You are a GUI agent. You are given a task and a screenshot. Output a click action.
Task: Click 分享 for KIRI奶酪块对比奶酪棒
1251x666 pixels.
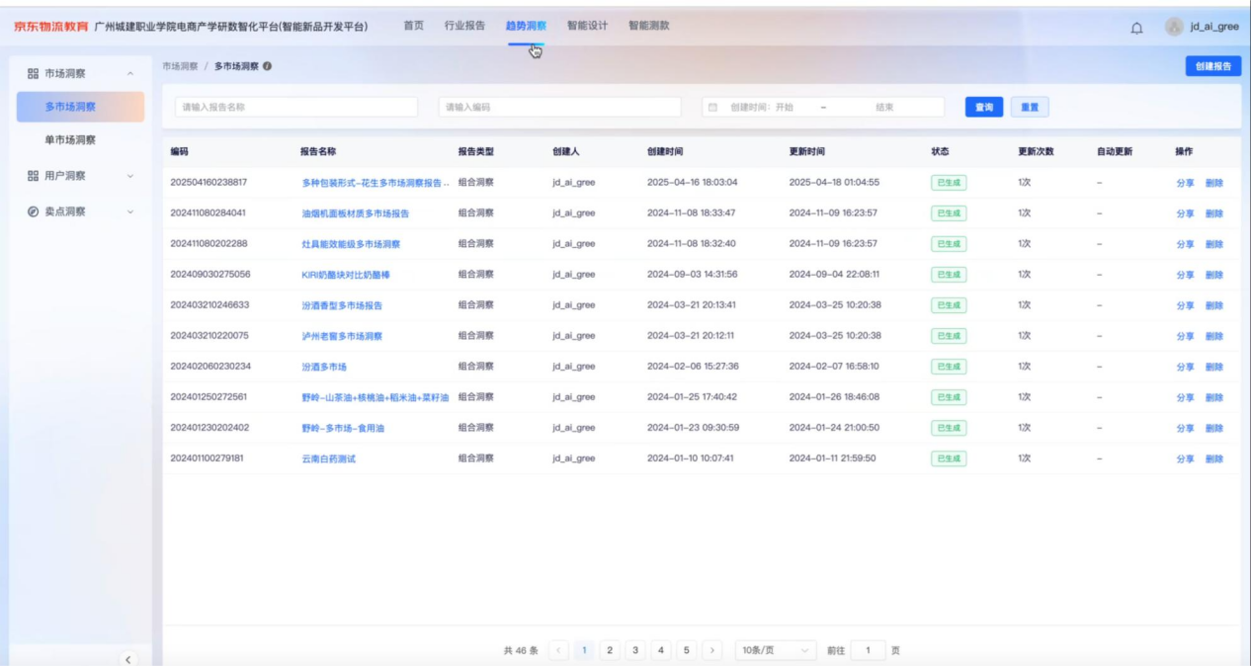1185,275
